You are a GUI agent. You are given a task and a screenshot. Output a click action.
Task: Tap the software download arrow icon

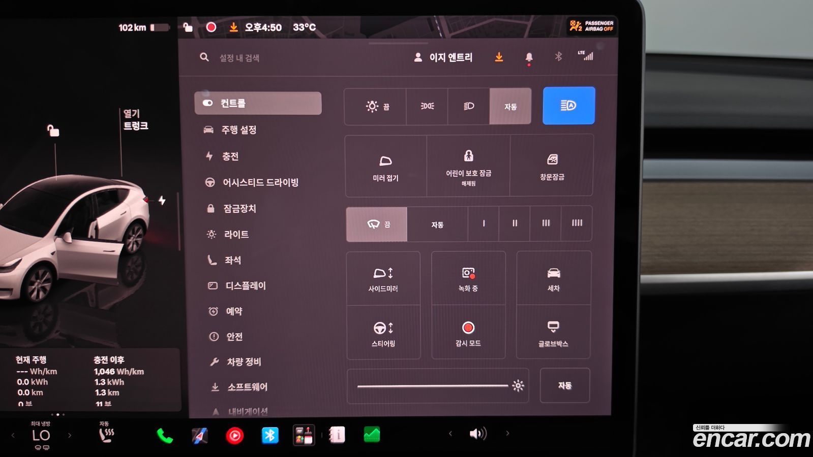coord(499,57)
